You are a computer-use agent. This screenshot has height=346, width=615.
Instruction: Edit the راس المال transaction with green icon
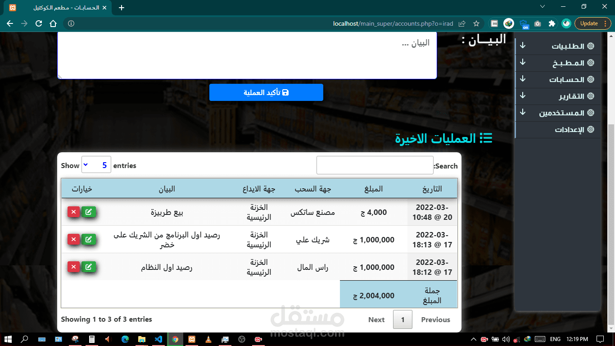tap(89, 267)
